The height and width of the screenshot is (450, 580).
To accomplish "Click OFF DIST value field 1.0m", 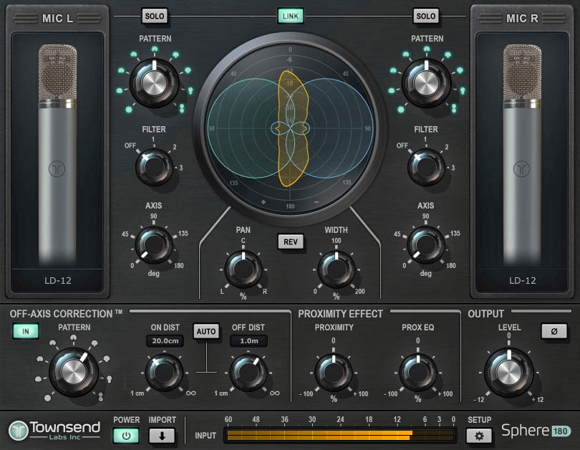I will click(249, 341).
